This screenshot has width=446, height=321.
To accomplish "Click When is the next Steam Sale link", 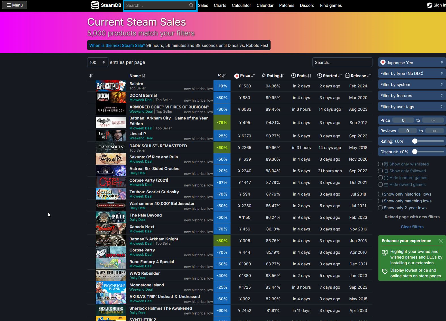I will click(117, 45).
